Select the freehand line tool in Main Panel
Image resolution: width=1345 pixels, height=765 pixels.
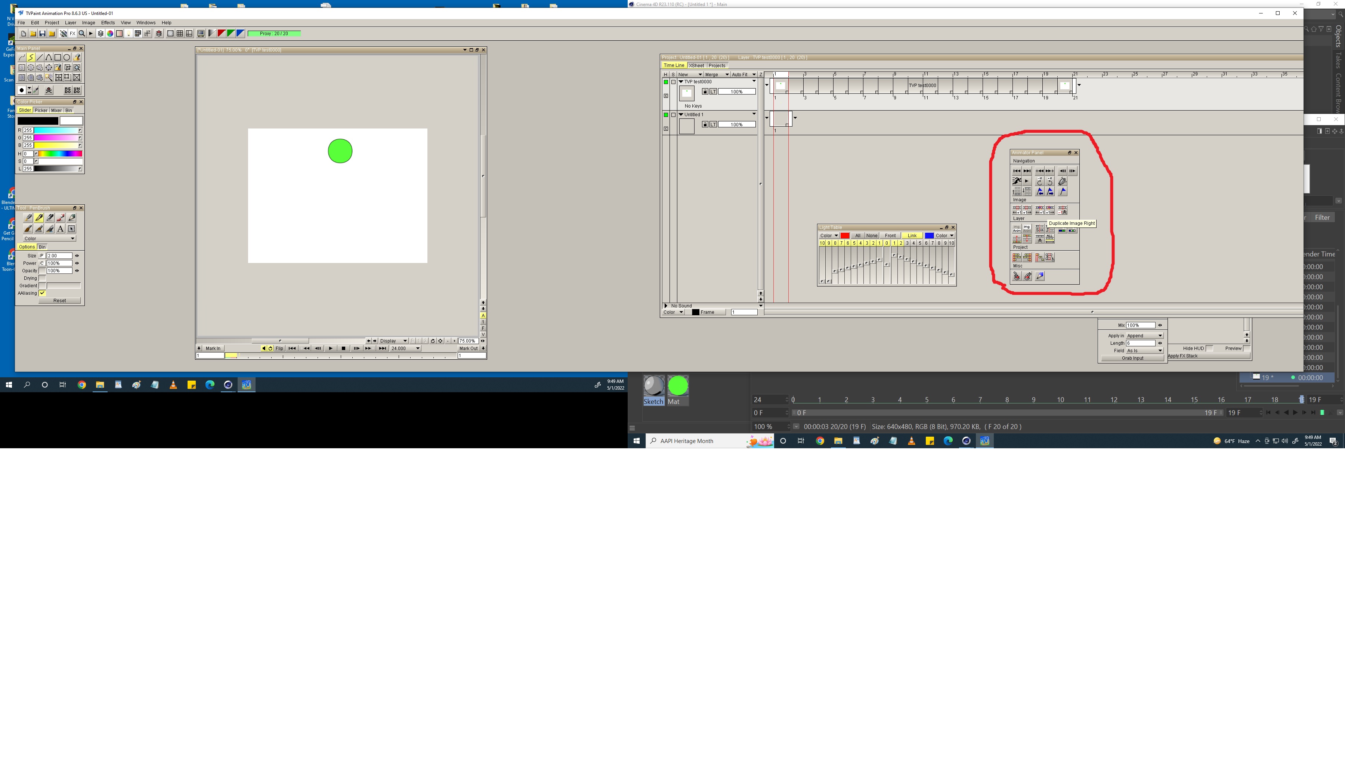click(31, 57)
